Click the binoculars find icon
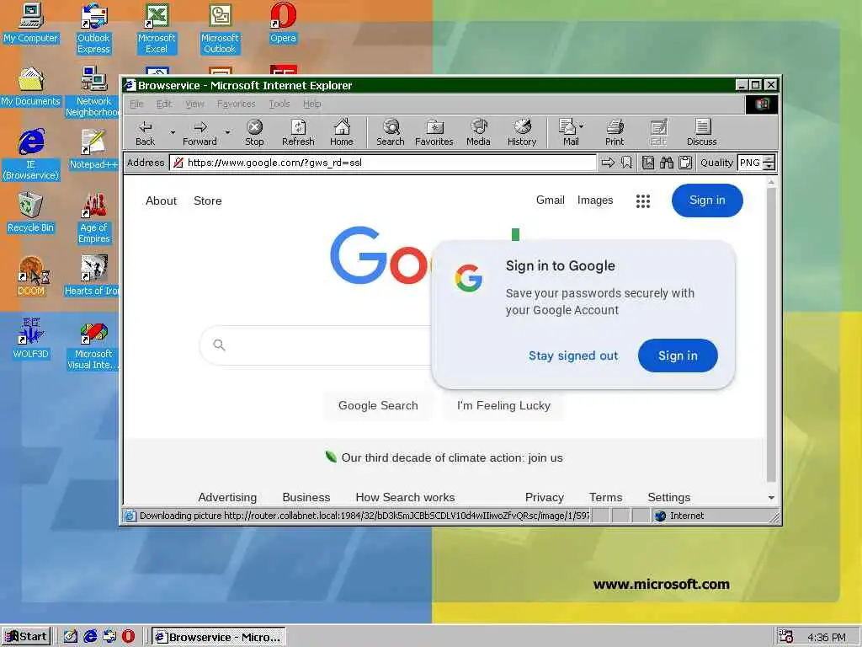This screenshot has width=862, height=647. pos(667,163)
